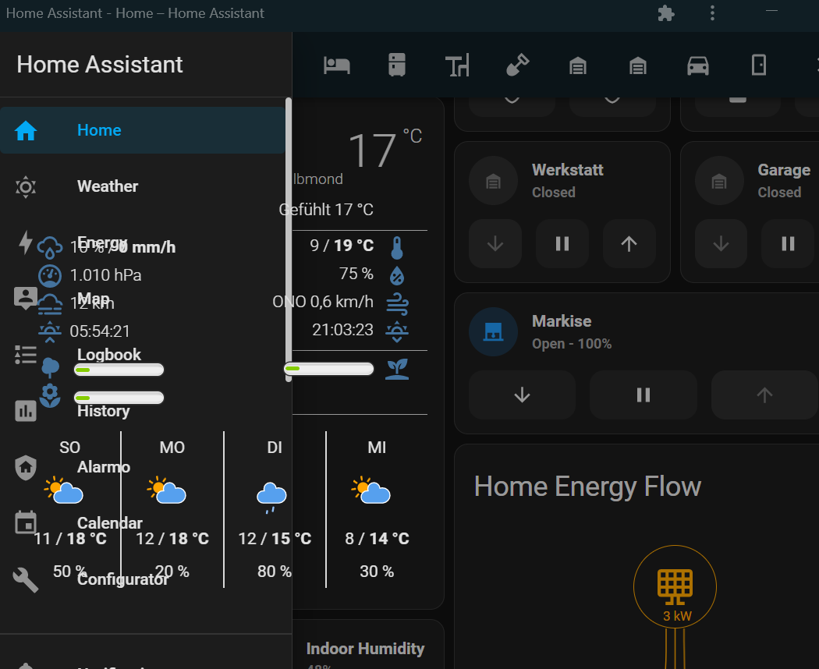This screenshot has height=669, width=819.
Task: Switch to the Home view in the sidebar
Action: coord(99,130)
